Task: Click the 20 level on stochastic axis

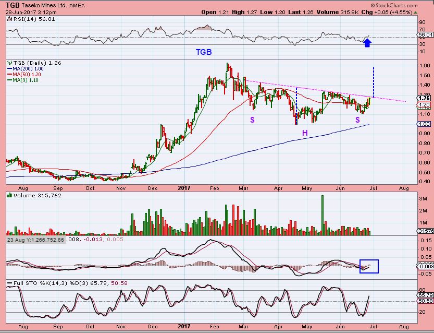Action: (423, 312)
